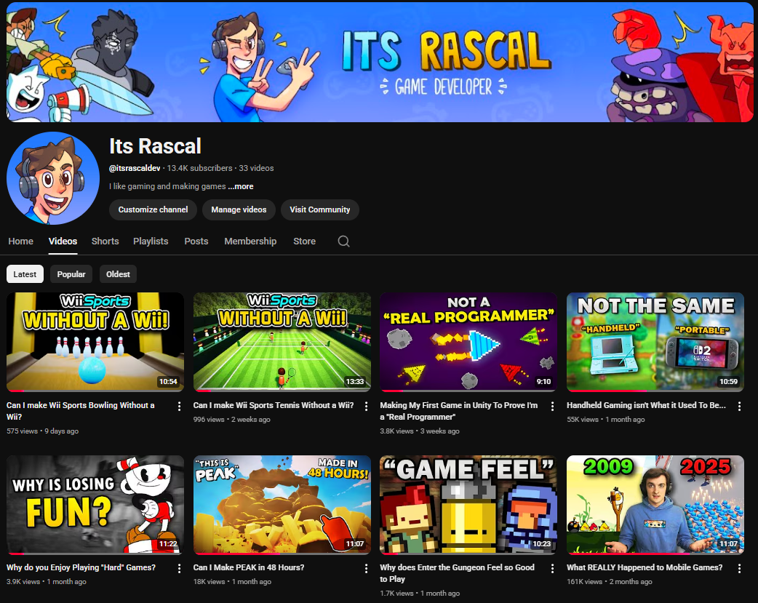Open options menu for Wii Sports Tennis video
Screen dimensions: 758x603
click(x=366, y=407)
